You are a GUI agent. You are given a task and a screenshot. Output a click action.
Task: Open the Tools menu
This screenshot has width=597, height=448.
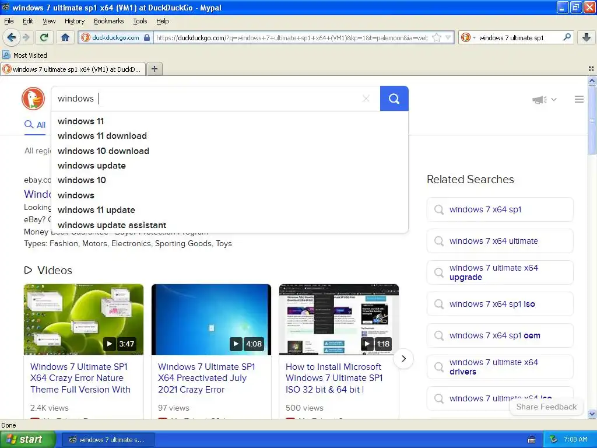[140, 21]
